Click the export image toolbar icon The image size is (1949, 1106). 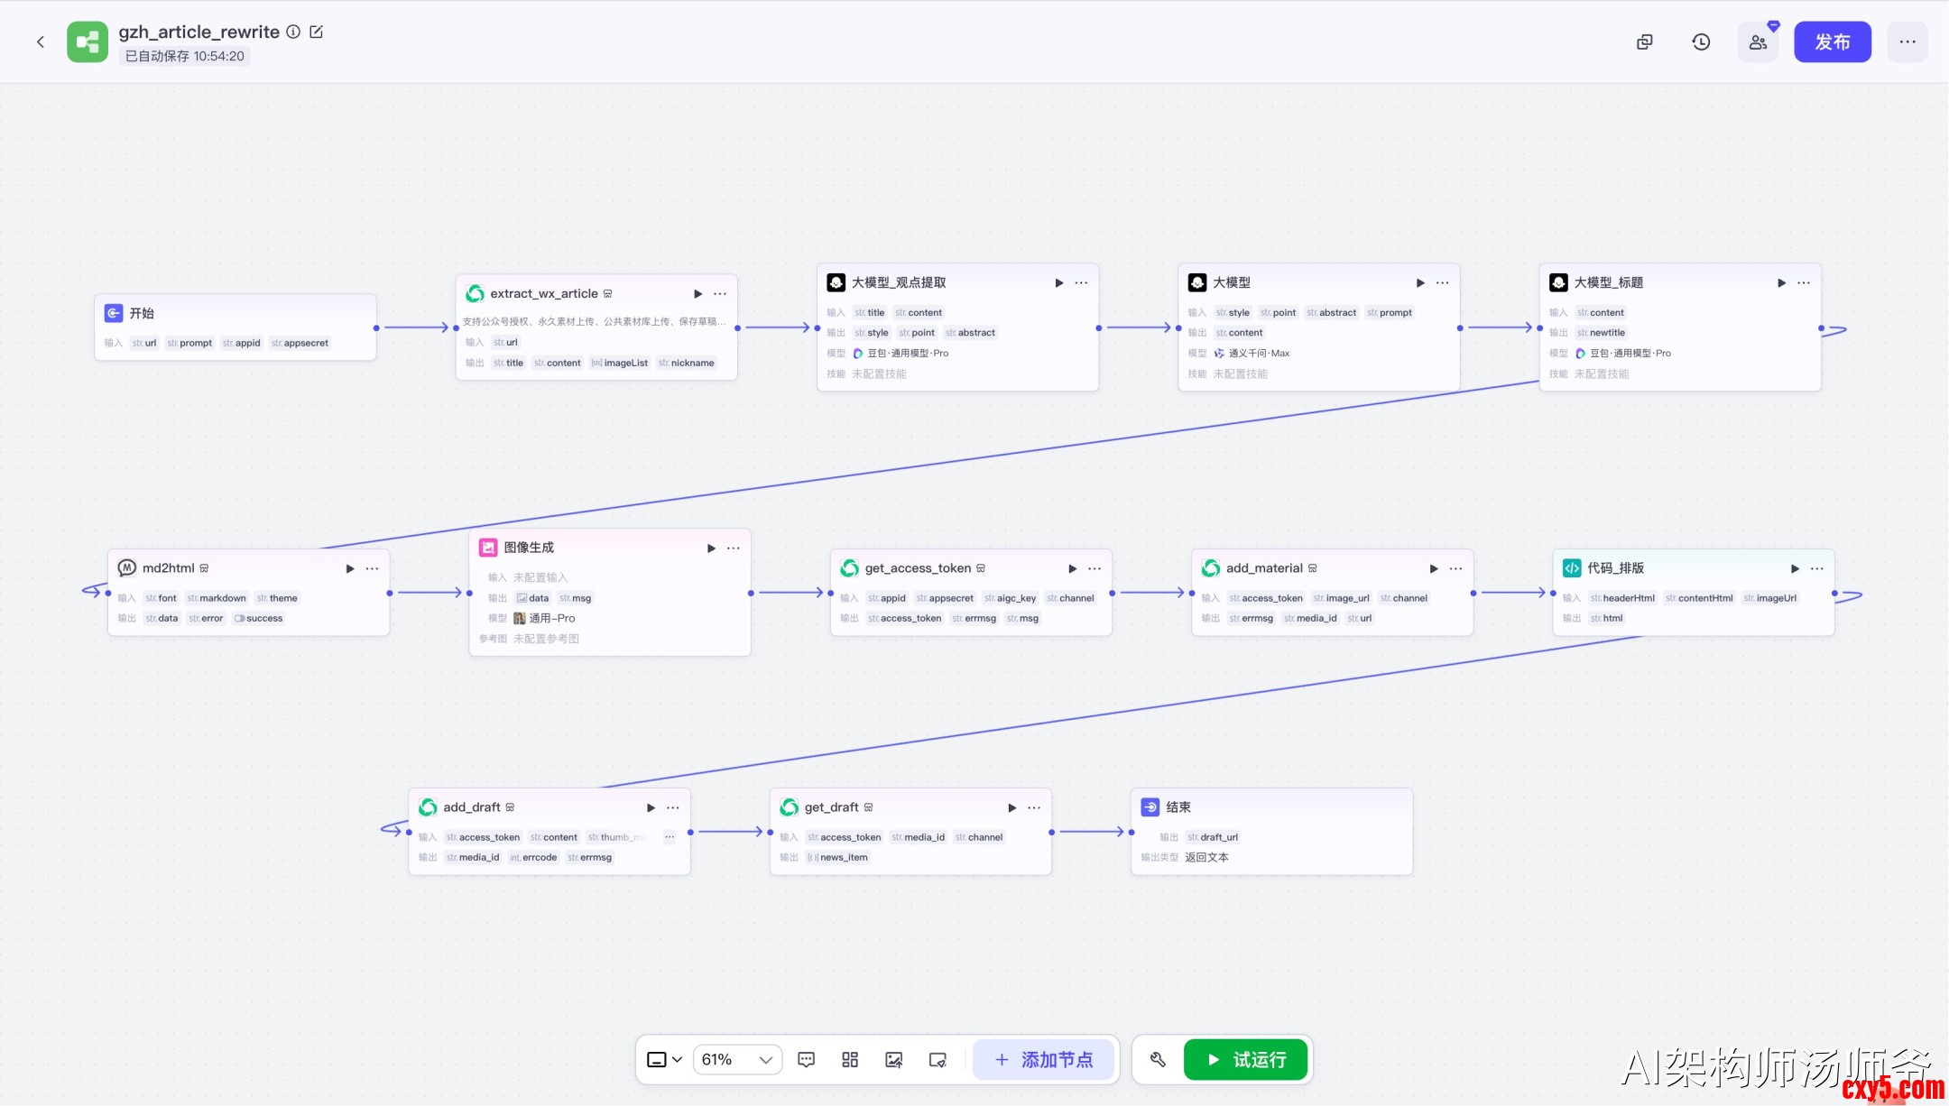tap(893, 1059)
